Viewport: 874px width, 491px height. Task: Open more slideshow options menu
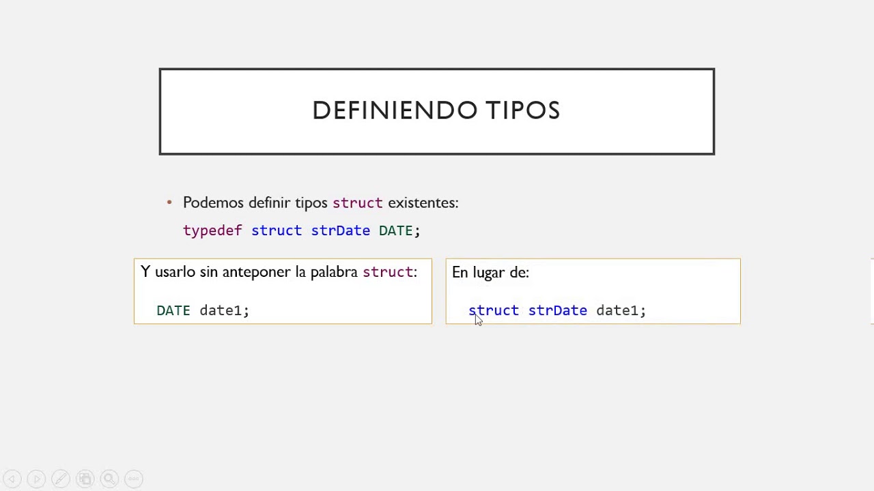(134, 479)
